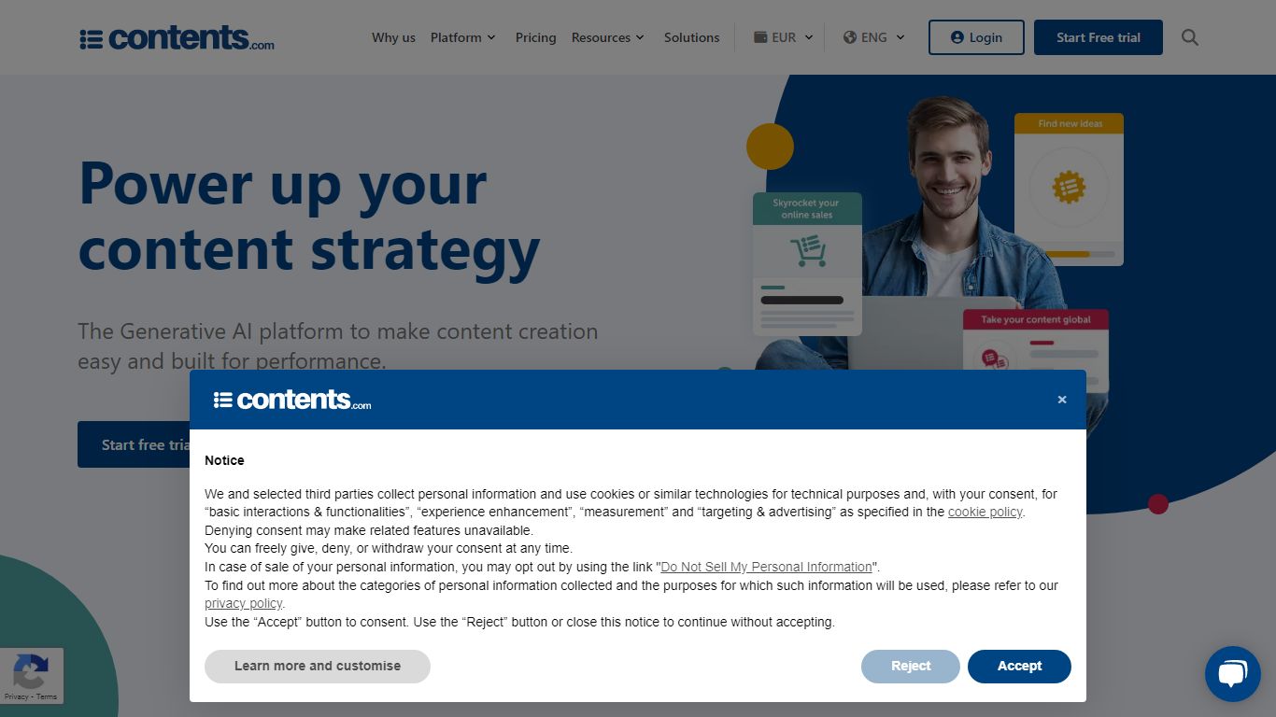Screen dimensions: 1276x717
Task: Select 'Solutions' in the navigation
Action: click(x=691, y=37)
